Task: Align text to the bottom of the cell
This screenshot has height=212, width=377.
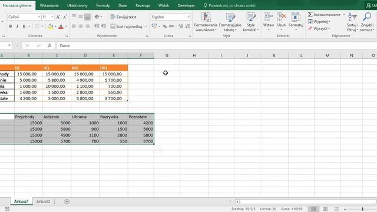Action: (x=88, y=17)
